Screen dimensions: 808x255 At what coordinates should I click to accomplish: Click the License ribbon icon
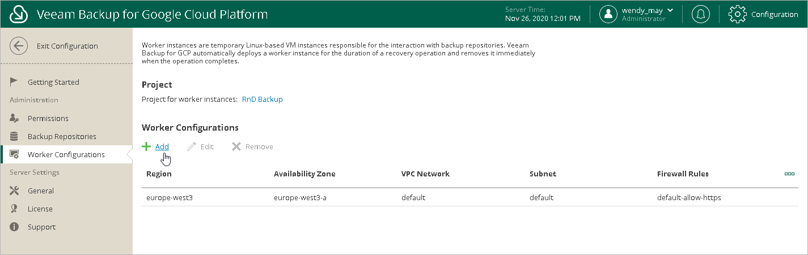tap(15, 209)
